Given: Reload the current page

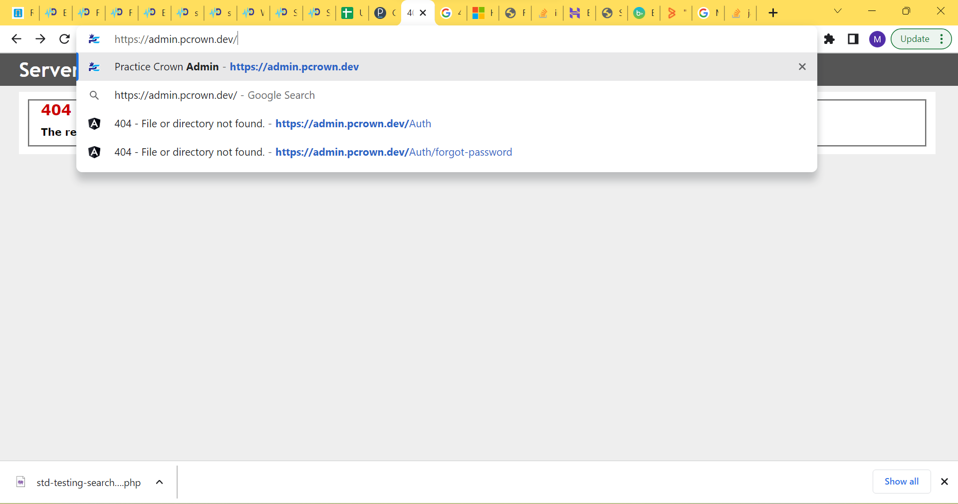Looking at the screenshot, I should [64, 39].
